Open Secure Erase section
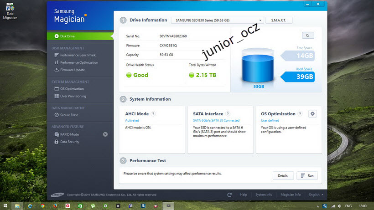Screen dimensions: 374x210 (x=66, y=115)
